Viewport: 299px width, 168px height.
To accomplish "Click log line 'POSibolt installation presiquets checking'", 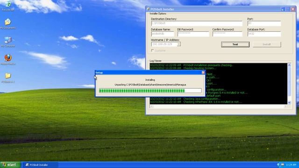I will click(192, 65).
